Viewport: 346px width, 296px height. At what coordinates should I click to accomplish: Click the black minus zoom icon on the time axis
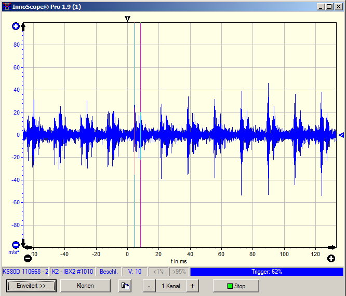(28, 258)
